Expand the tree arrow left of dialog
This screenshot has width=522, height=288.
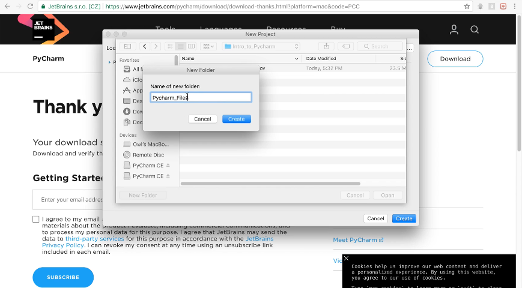(x=109, y=62)
